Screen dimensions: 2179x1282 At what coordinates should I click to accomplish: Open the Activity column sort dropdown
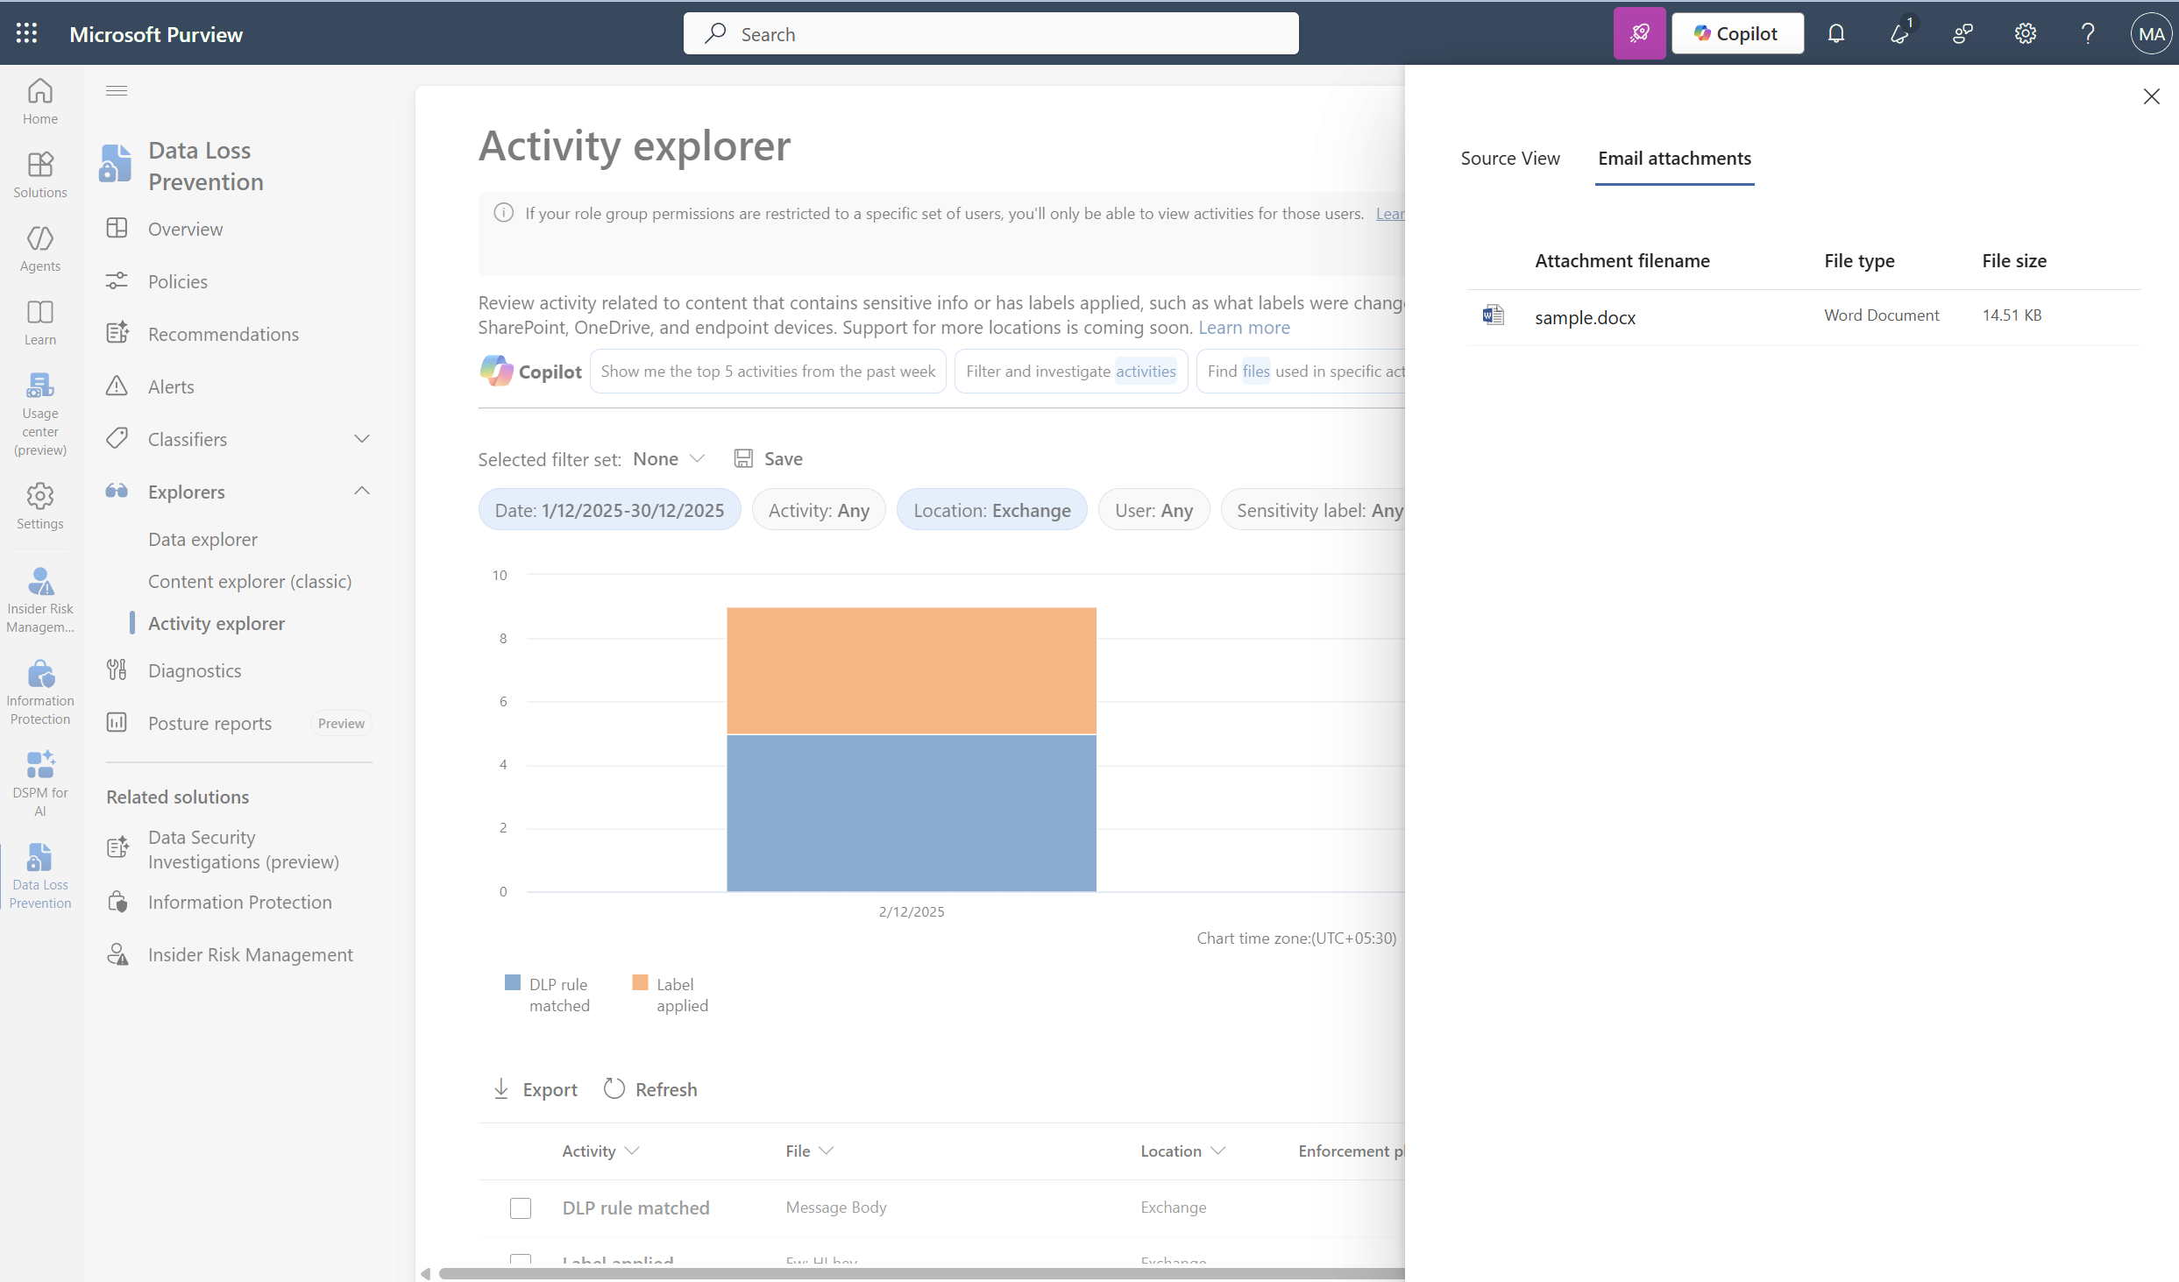click(x=632, y=1151)
